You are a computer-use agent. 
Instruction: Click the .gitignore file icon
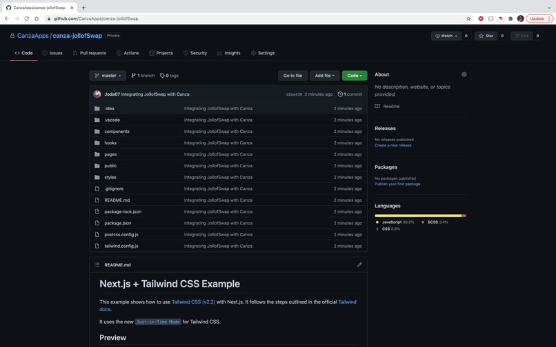(x=97, y=189)
